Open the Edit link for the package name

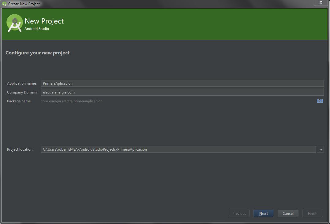pos(320,101)
